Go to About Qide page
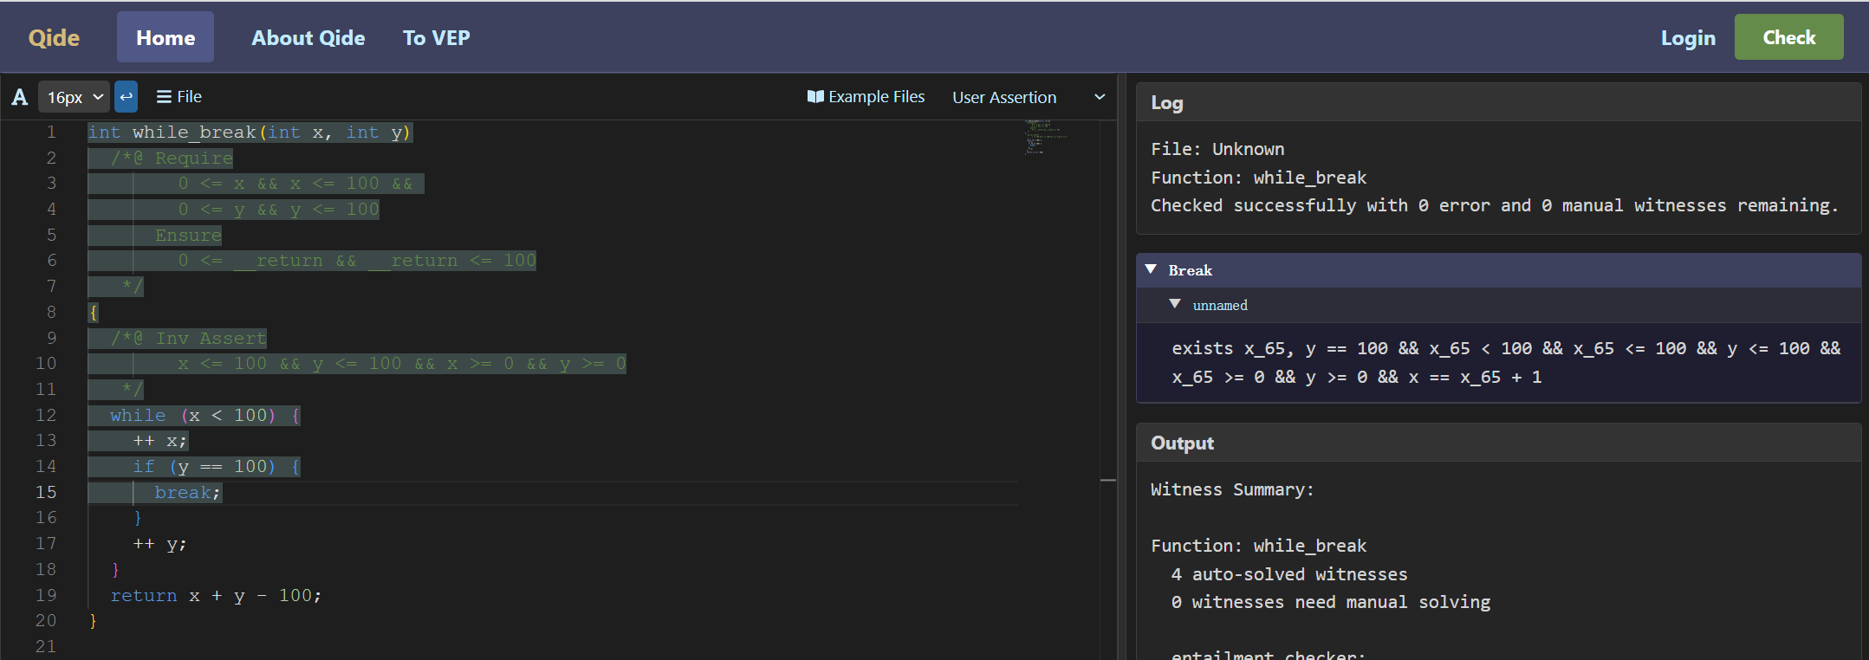Viewport: 1869px width, 660px height. (308, 38)
